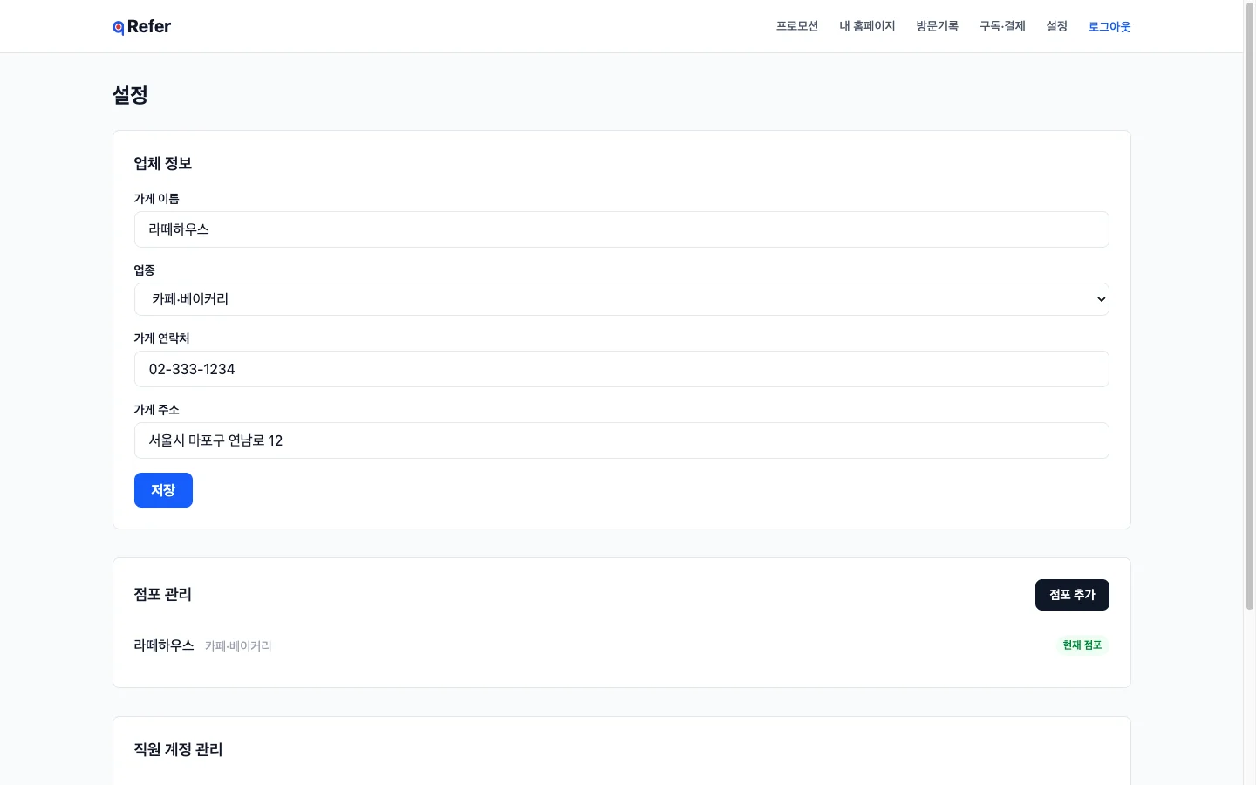
Task: Select 설정 in the top navigation
Action: (x=1057, y=26)
